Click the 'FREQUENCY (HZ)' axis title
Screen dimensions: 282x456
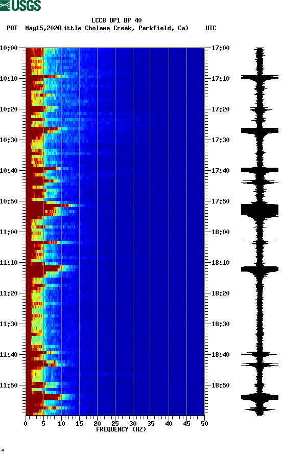[x=121, y=429]
